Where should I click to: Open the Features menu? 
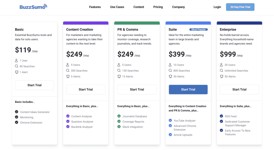(x=95, y=7)
